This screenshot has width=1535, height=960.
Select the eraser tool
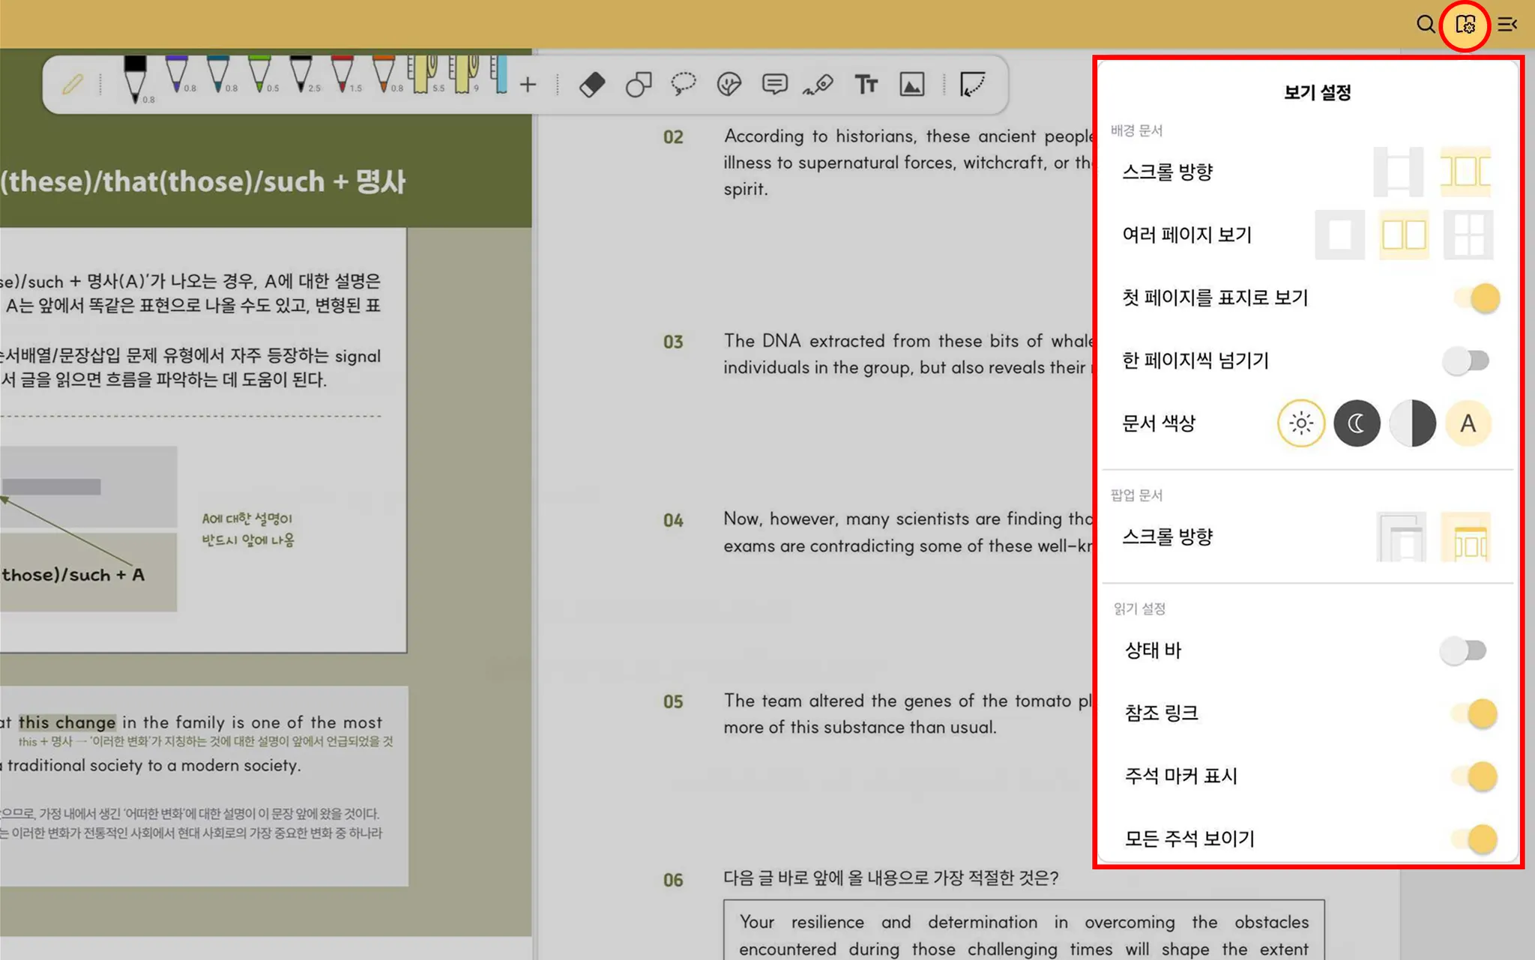(x=592, y=84)
